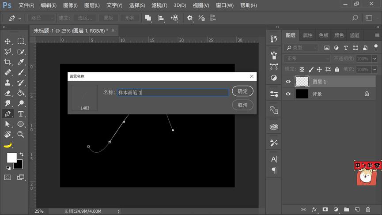Select the Clone Stamp tool
This screenshot has width=382, height=215.
(8, 83)
